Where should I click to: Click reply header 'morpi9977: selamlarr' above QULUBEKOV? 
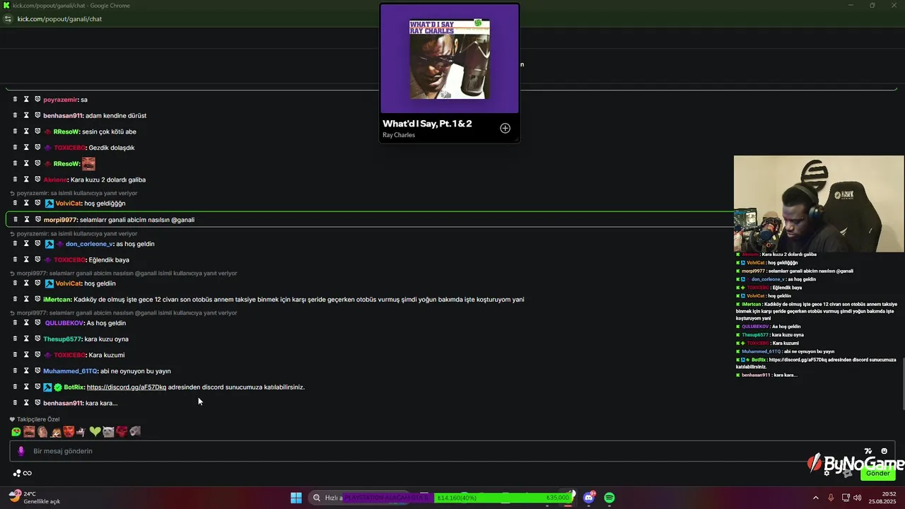(x=127, y=313)
